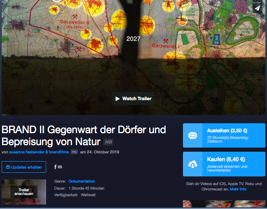Rent the film via Ausleihen (3,50 €)
The width and height of the screenshot is (267, 209).
(x=224, y=135)
